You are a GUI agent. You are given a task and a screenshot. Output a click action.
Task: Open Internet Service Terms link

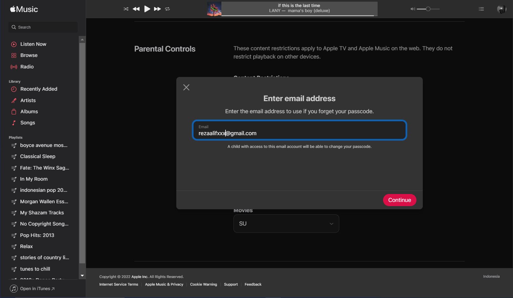coord(118,284)
